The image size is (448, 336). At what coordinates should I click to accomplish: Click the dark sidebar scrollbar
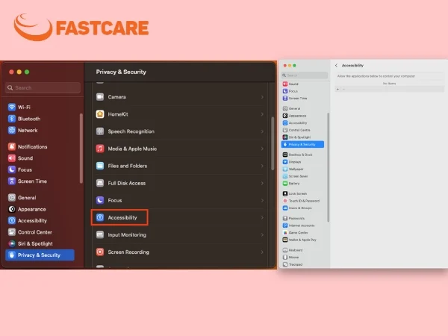(x=81, y=148)
